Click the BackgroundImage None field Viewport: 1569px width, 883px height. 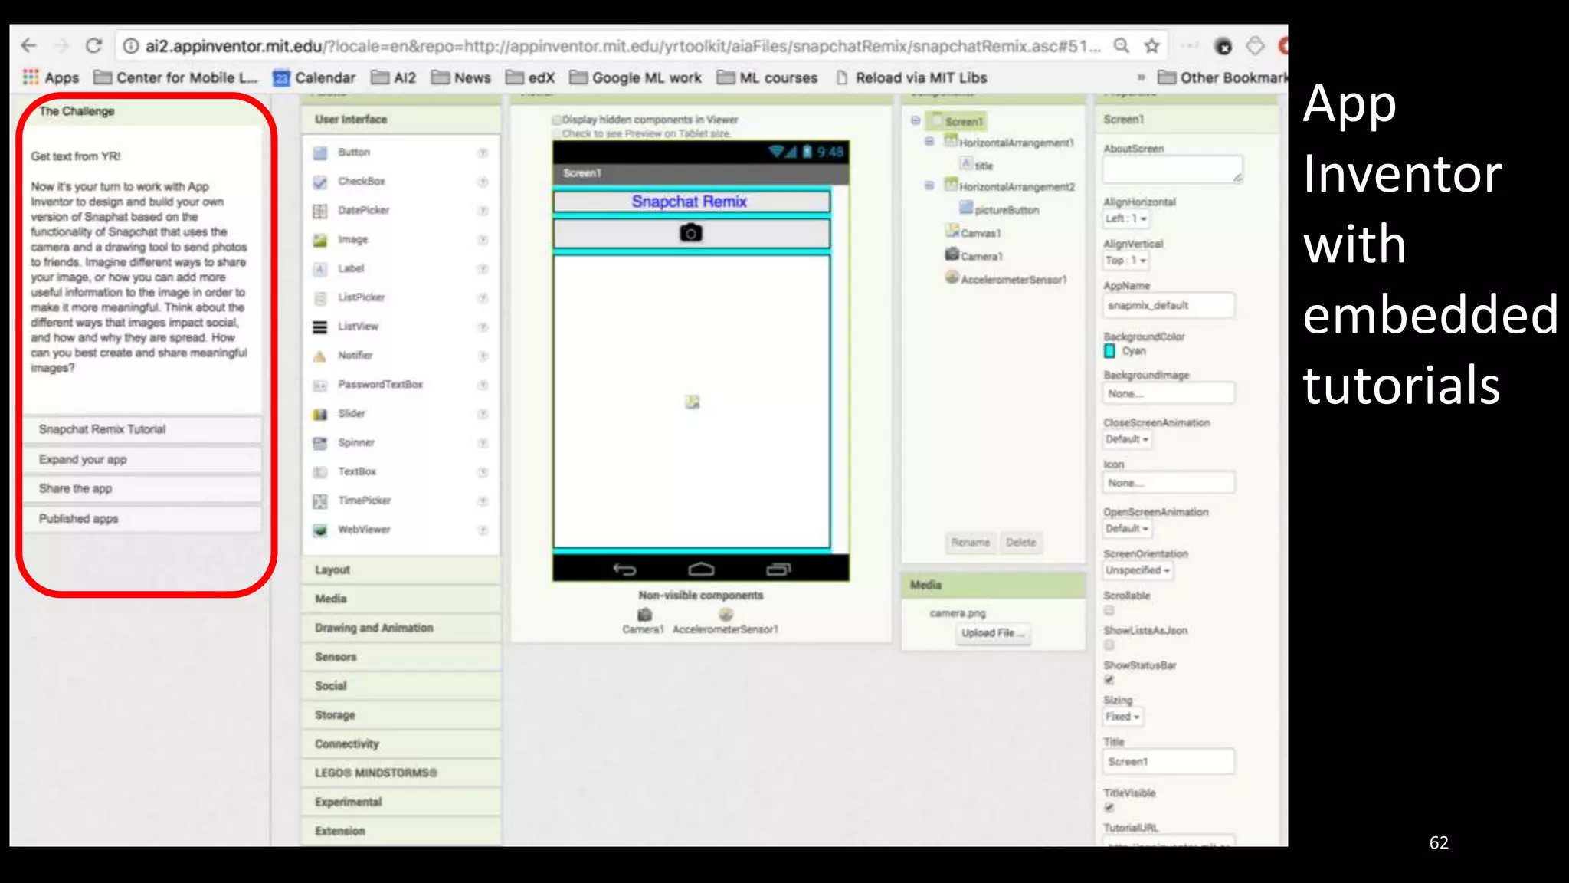[x=1169, y=393]
